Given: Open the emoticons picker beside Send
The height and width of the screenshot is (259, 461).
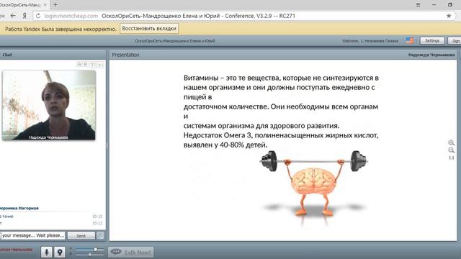Looking at the screenshot, I should 100,235.
